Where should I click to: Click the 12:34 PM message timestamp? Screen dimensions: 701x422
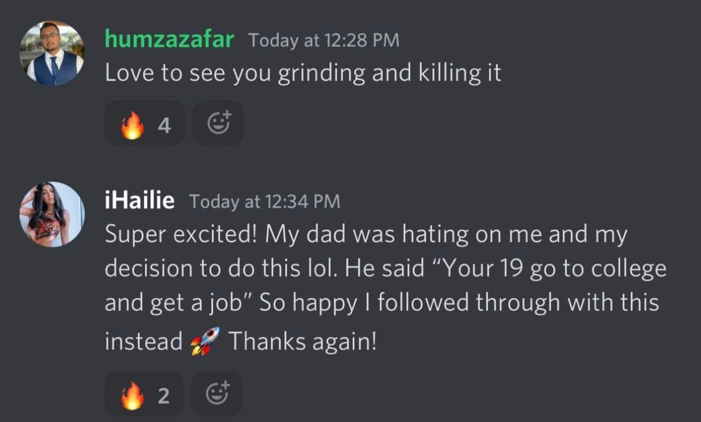click(265, 202)
